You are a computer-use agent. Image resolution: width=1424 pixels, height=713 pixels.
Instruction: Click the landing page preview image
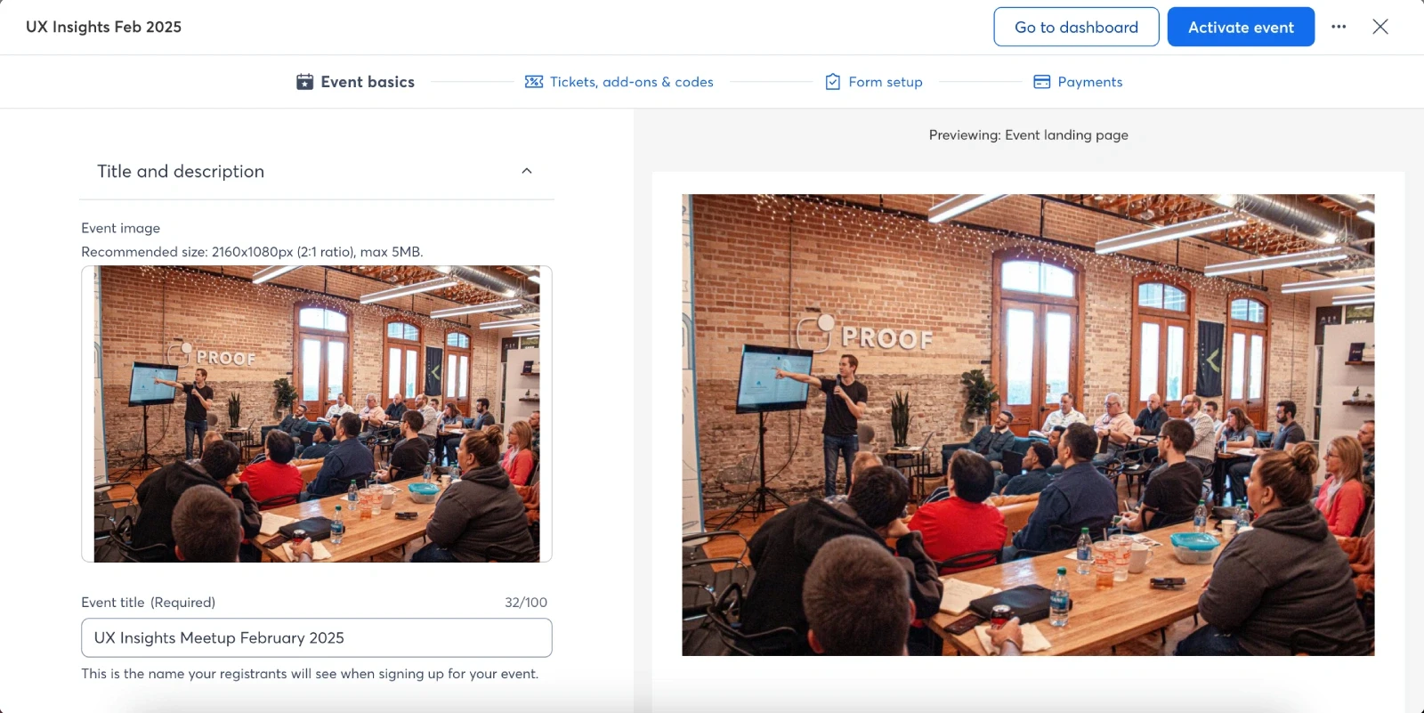pyautogui.click(x=1028, y=425)
